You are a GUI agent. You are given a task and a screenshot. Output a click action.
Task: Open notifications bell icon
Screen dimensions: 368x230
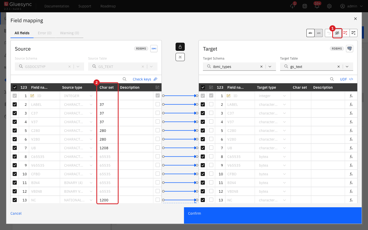coord(317,6)
